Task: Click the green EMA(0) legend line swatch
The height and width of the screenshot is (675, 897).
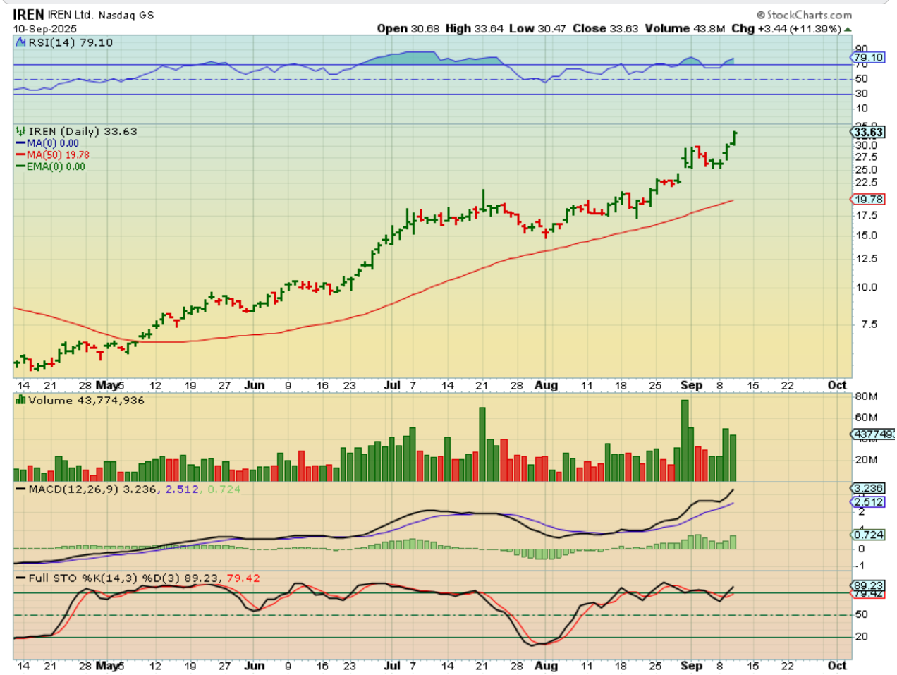Action: point(21,167)
